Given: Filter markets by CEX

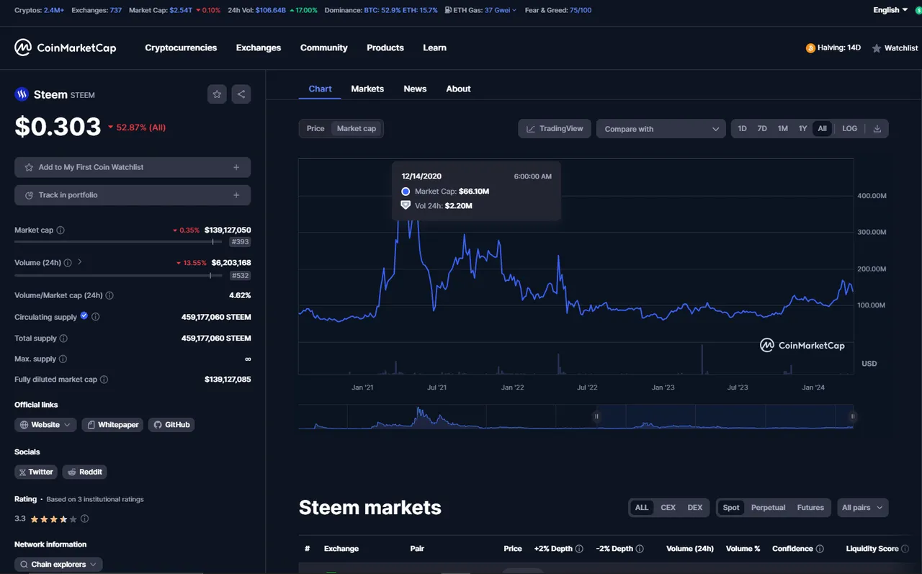Looking at the screenshot, I should (x=668, y=508).
